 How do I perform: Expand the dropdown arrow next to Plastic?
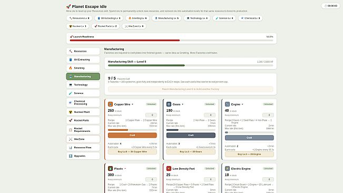coord(125,169)
